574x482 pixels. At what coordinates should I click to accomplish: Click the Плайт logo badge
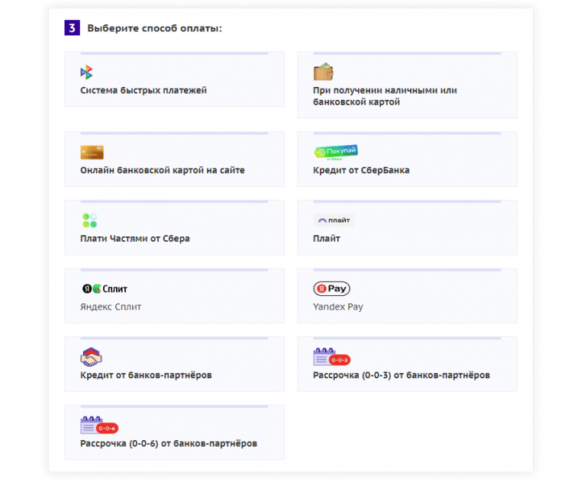pos(334,220)
